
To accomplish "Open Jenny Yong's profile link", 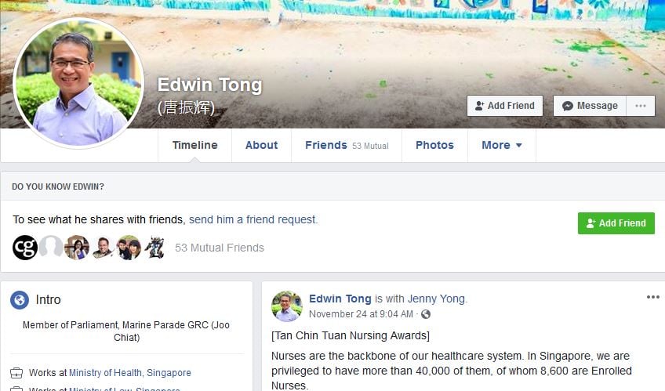I will click(x=436, y=299).
